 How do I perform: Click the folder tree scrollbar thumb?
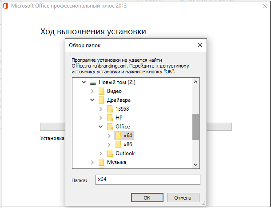coord(195,127)
